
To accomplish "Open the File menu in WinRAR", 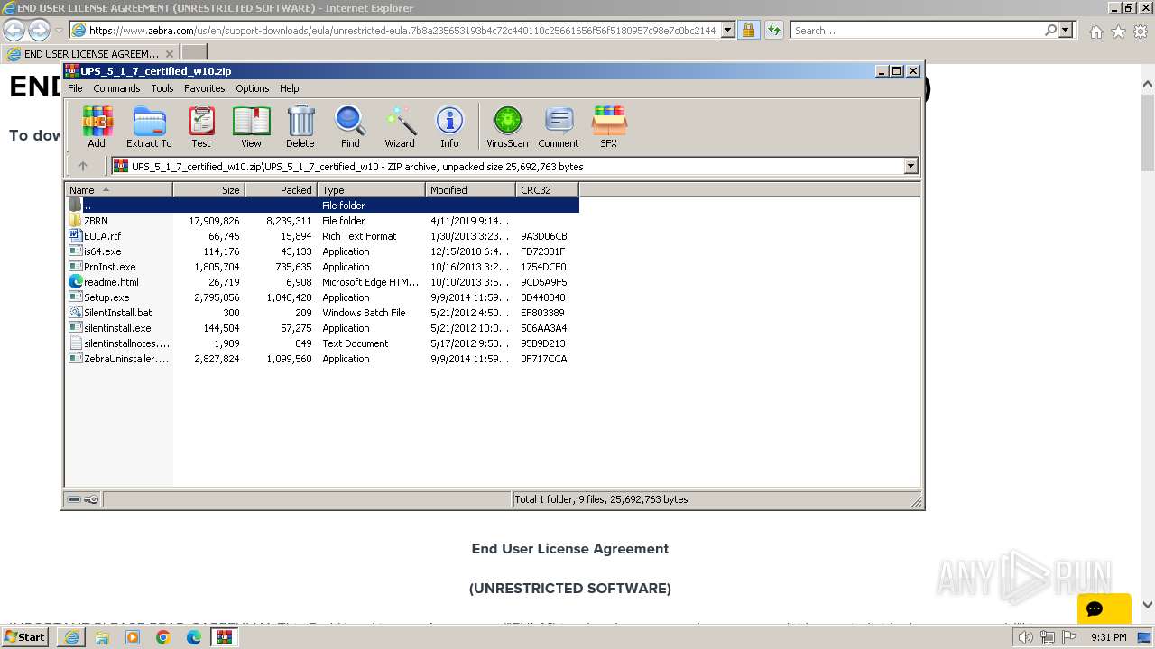I will (75, 88).
